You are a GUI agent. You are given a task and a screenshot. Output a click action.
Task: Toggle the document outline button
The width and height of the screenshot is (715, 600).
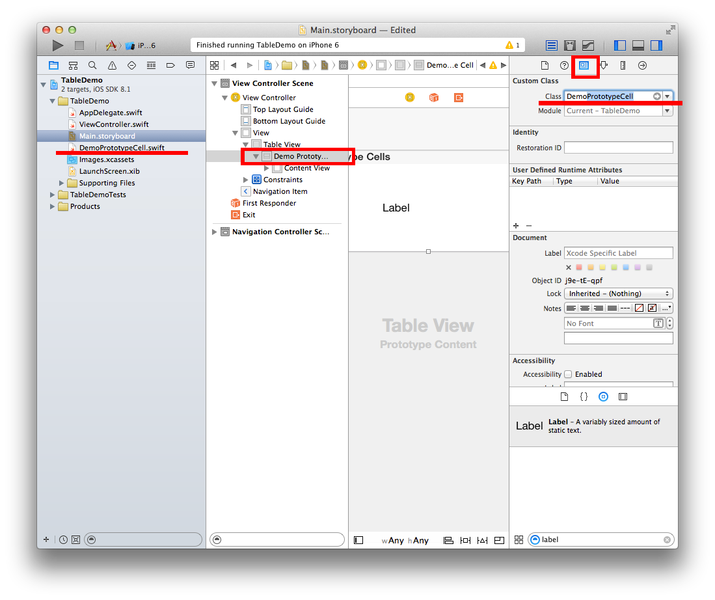pos(358,540)
